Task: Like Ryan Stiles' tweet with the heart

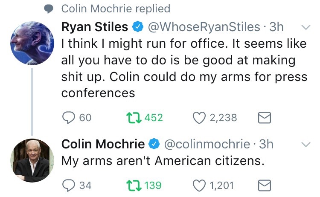Action: [x=198, y=117]
